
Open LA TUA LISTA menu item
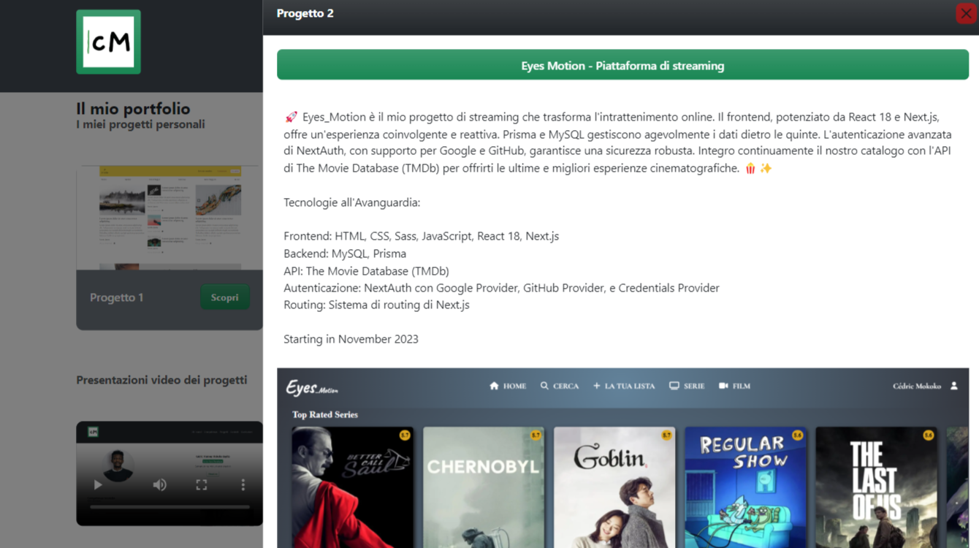(630, 386)
